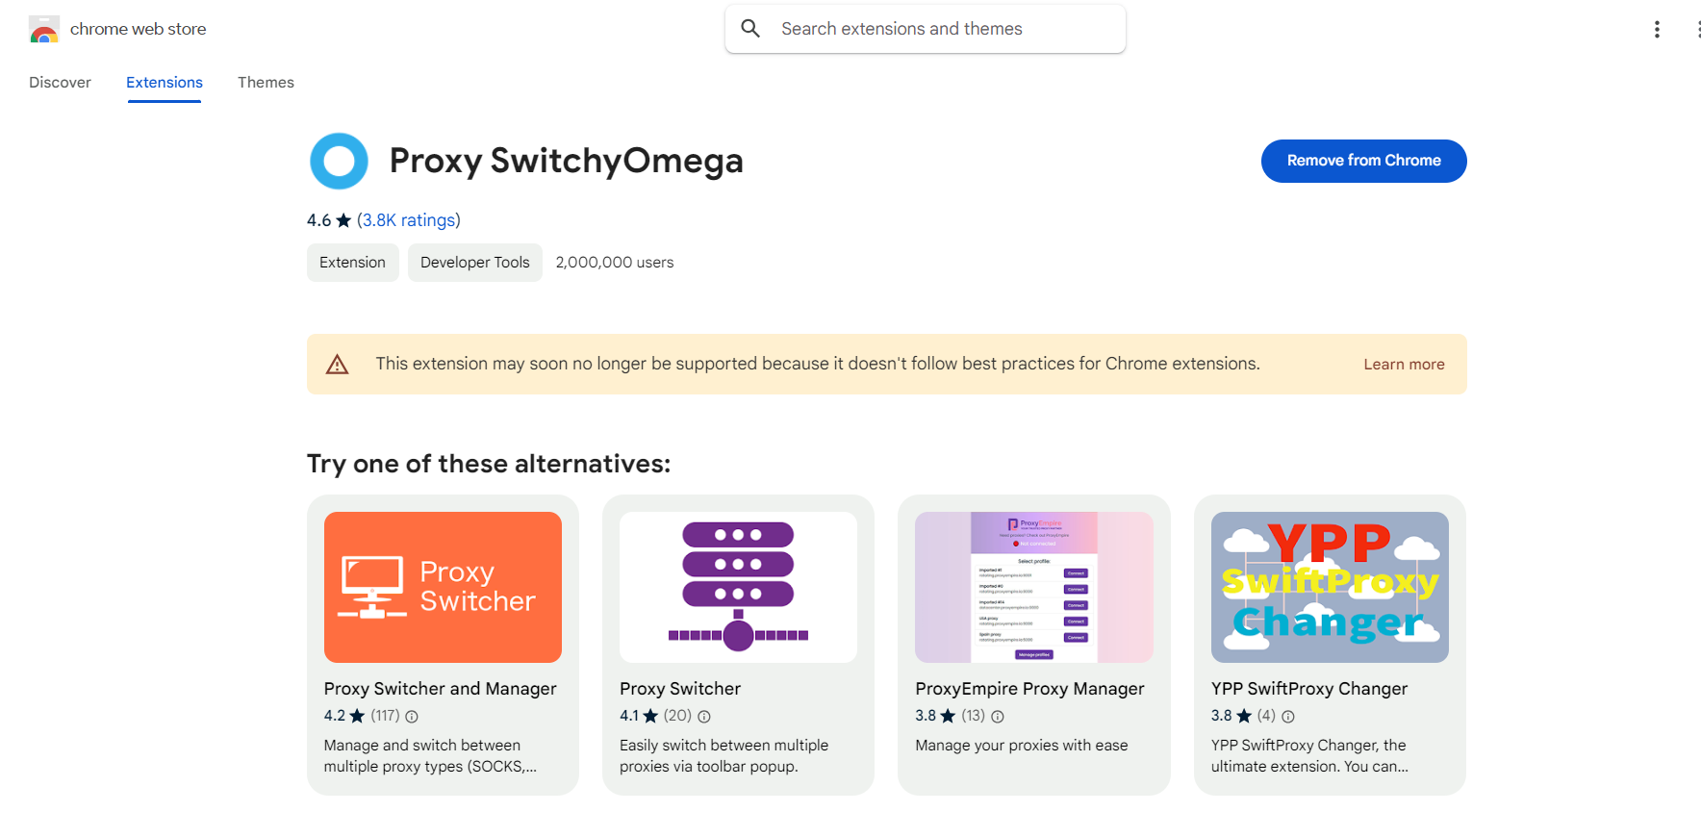This screenshot has width=1701, height=837.
Task: Click the info icon next to Proxy Switcher rating
Action: 703,716
